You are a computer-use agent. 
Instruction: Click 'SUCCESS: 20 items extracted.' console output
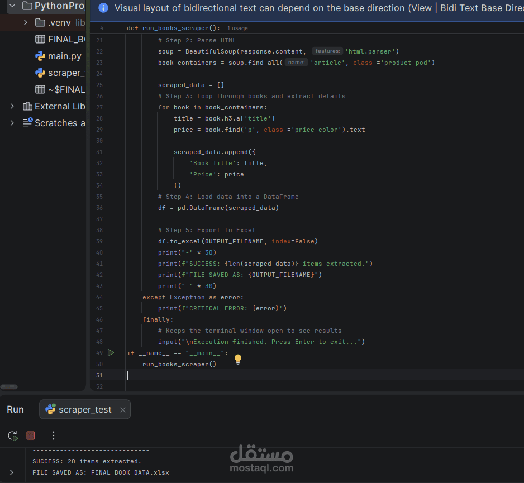(x=87, y=461)
